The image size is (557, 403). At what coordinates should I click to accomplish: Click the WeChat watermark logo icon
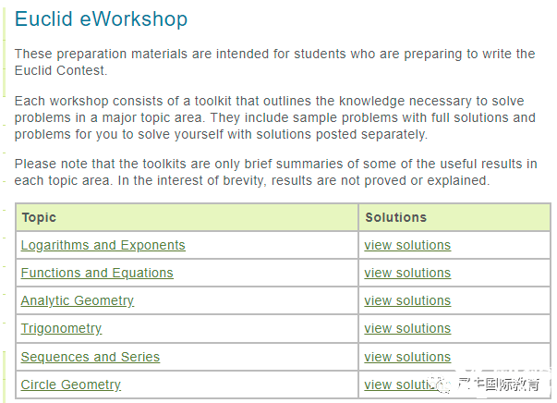pyautogui.click(x=441, y=385)
